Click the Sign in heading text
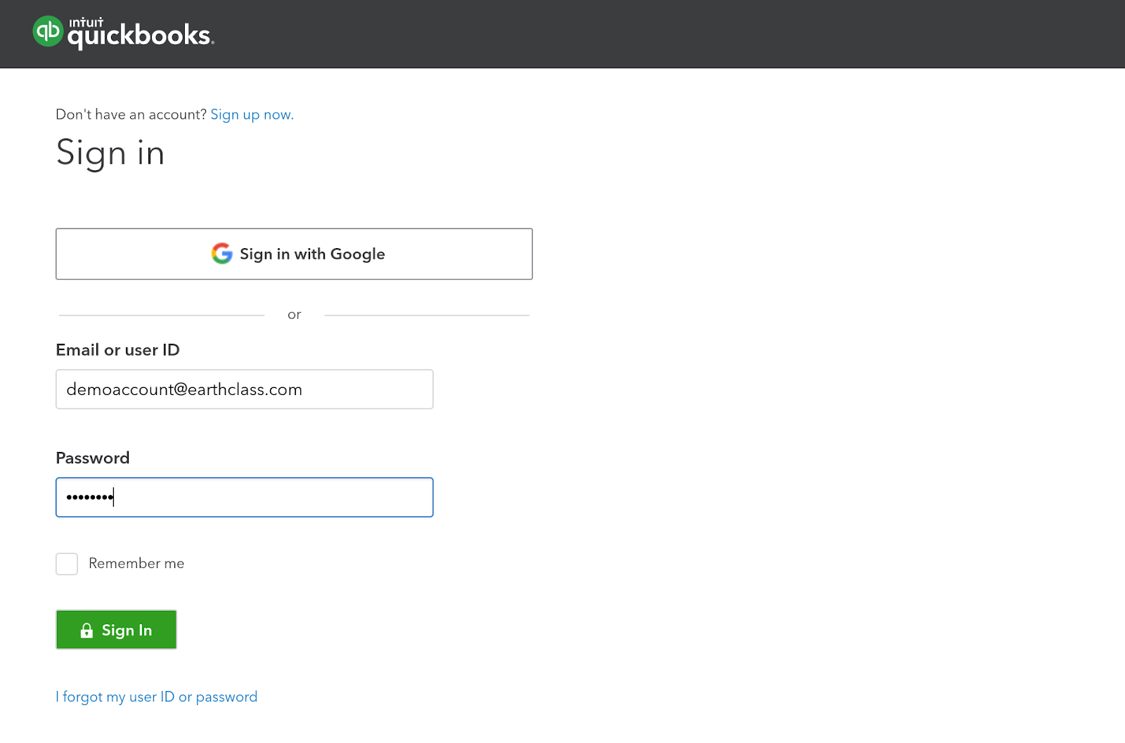The height and width of the screenshot is (743, 1125). [110, 153]
